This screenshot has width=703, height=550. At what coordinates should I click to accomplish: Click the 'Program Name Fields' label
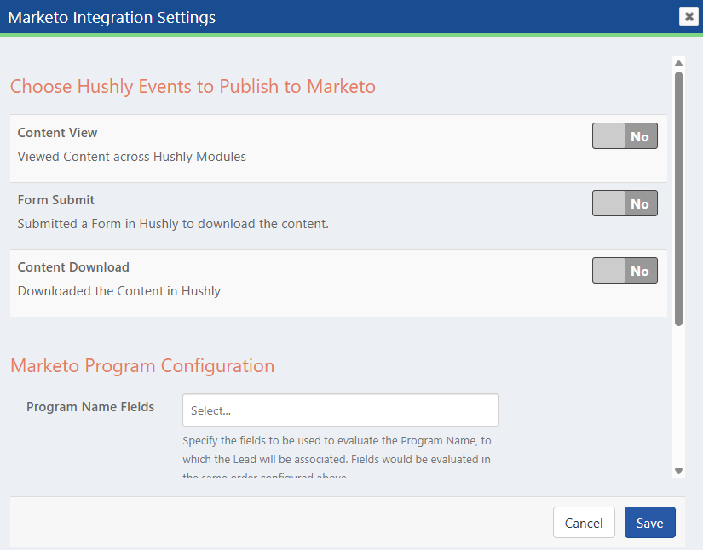coord(90,407)
